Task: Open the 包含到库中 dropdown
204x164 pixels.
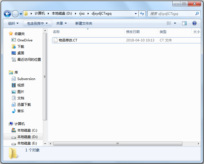Action: pyautogui.click(x=38, y=24)
